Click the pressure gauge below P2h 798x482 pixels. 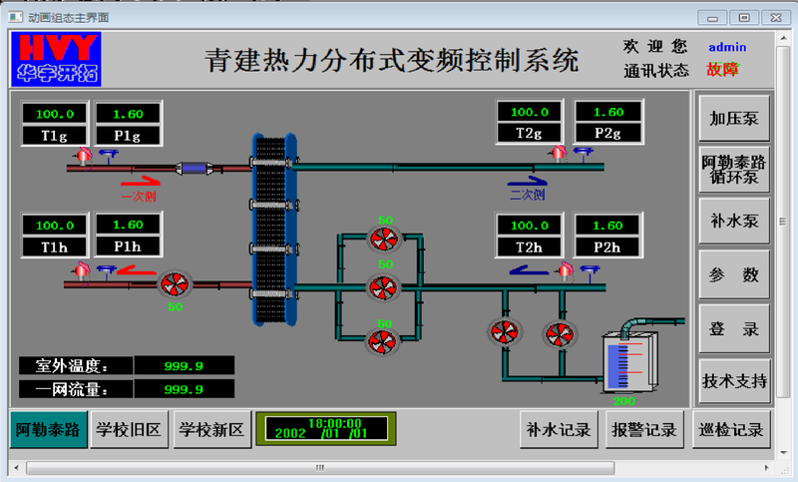(590, 272)
